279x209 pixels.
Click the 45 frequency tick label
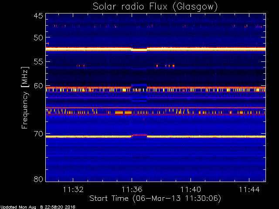[x=38, y=16]
